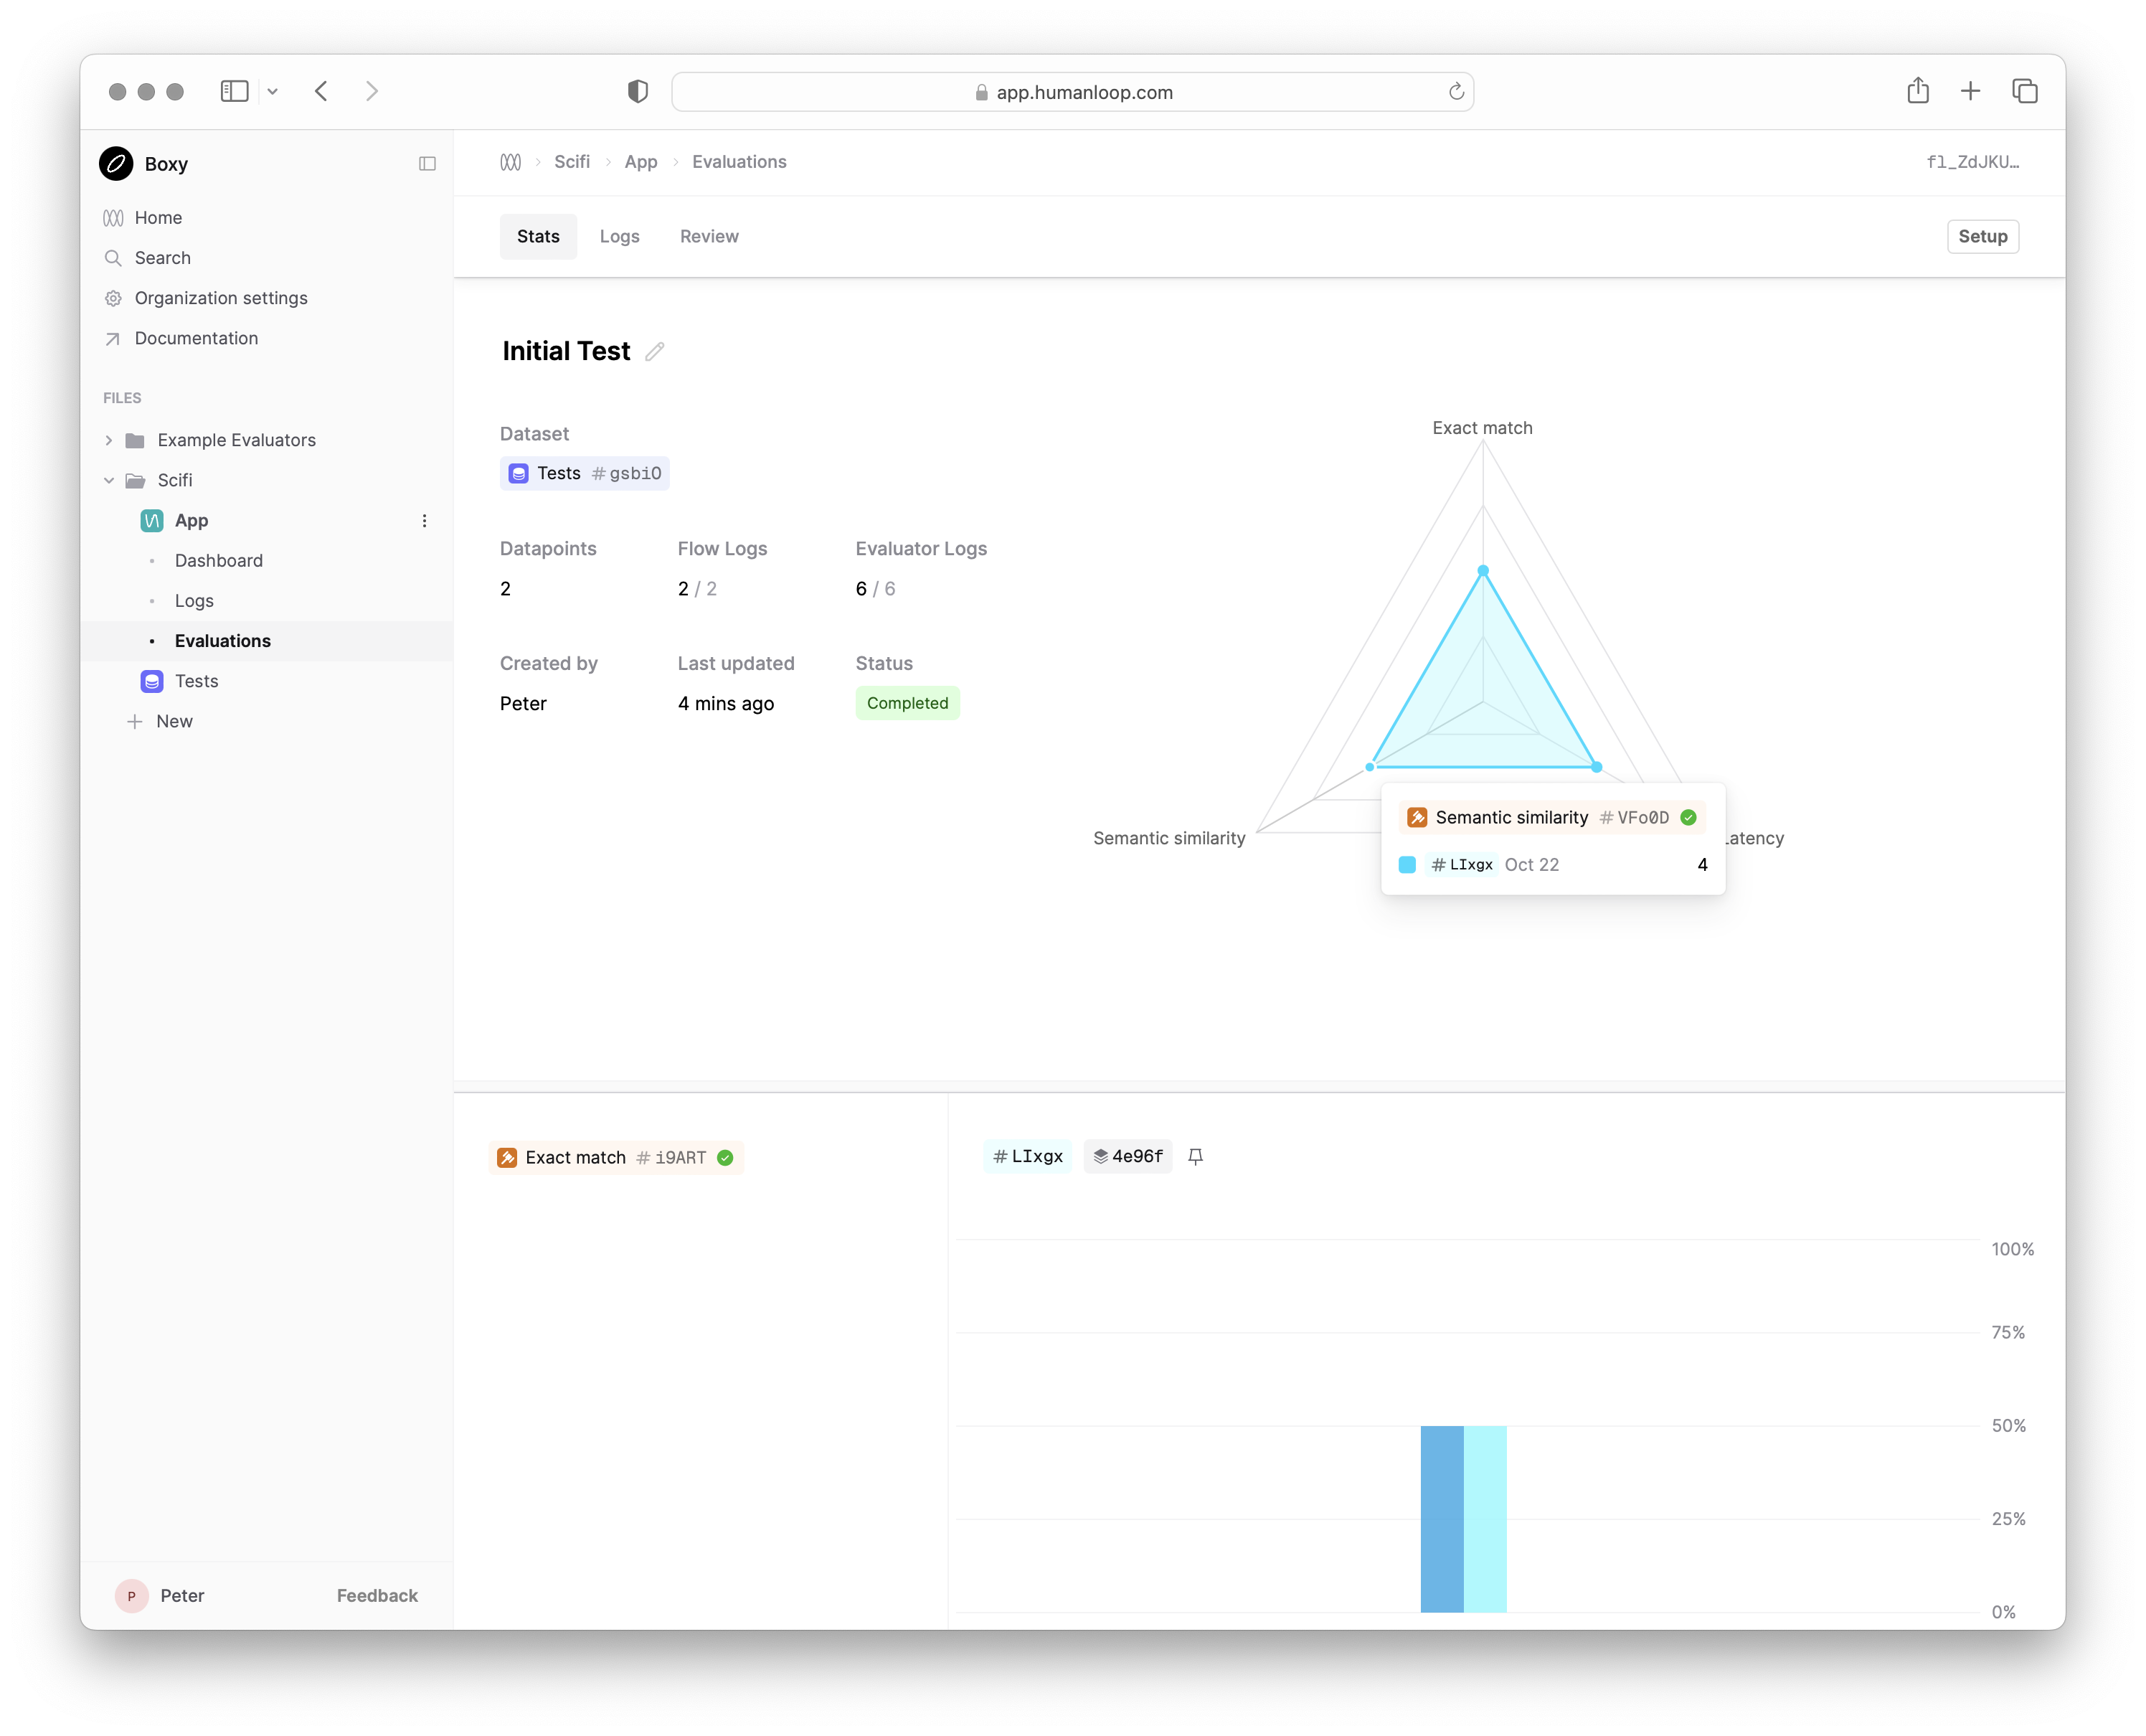The width and height of the screenshot is (2146, 1736).
Task: Select Evaluations in the sidebar tree
Action: [222, 640]
